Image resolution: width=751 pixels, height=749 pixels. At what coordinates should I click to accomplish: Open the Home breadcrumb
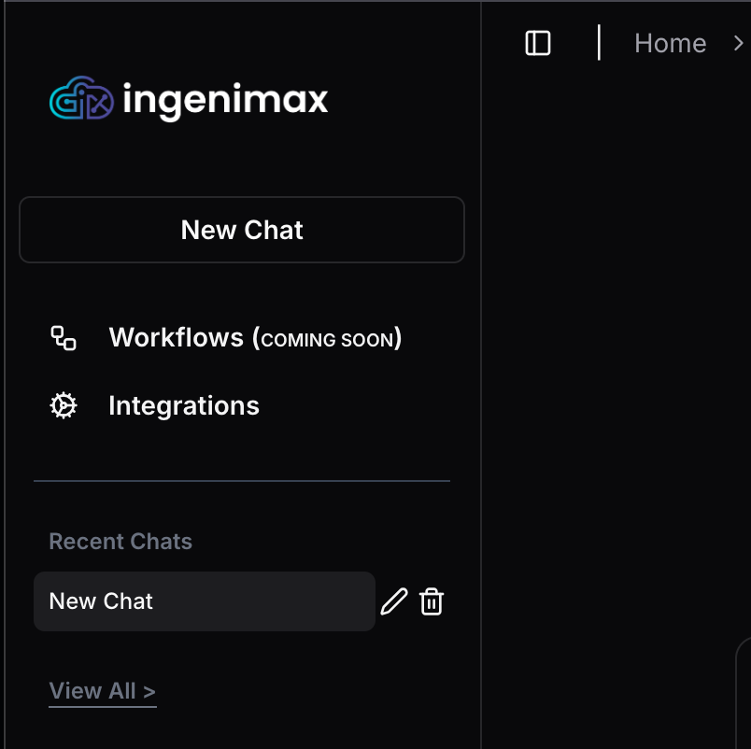tap(670, 43)
